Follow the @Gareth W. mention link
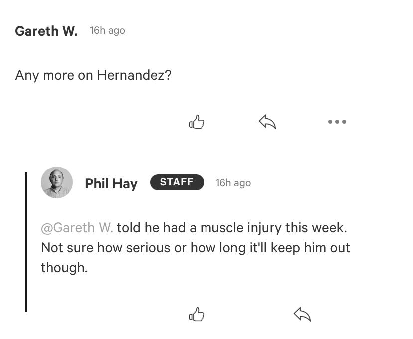The width and height of the screenshot is (413, 339). (x=77, y=228)
